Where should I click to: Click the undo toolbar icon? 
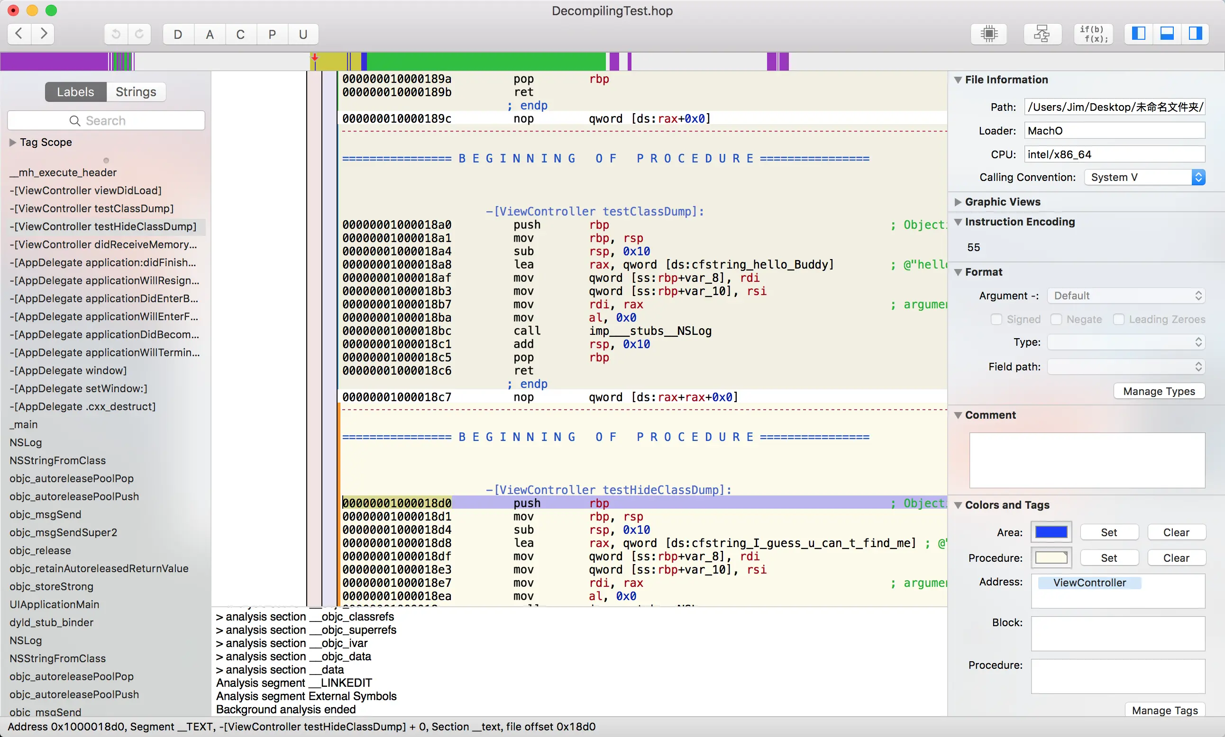click(116, 34)
